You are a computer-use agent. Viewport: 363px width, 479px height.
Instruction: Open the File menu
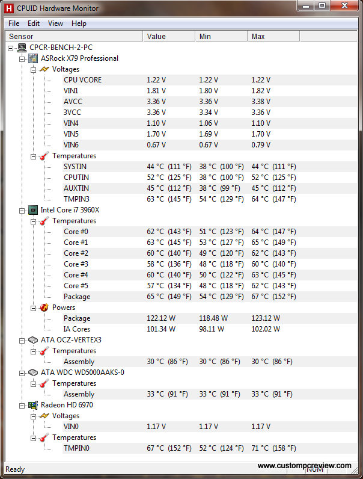pos(14,23)
